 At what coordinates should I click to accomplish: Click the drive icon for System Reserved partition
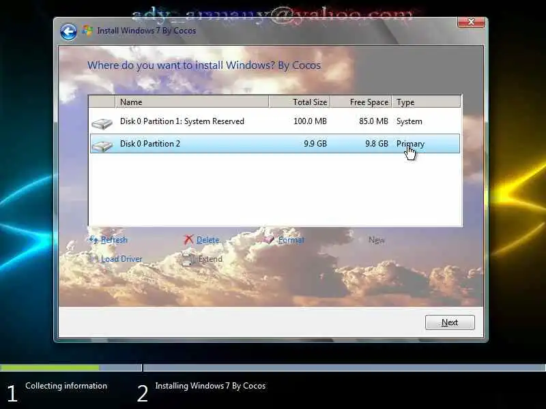click(x=102, y=123)
